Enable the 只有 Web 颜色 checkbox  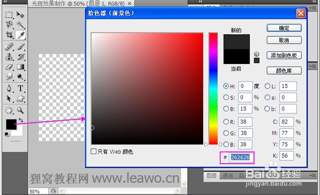pos(93,151)
